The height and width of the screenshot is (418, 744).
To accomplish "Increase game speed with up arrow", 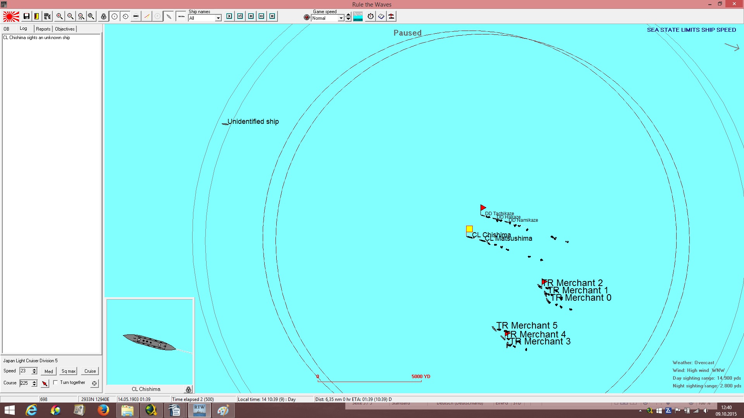I will tap(348, 15).
